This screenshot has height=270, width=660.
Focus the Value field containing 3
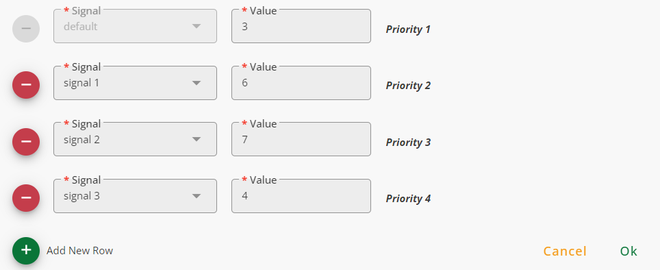pyautogui.click(x=301, y=26)
